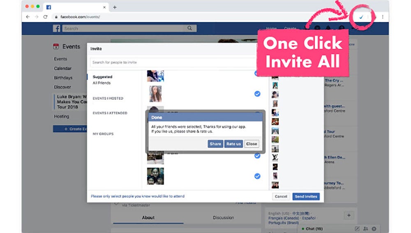The width and height of the screenshot is (411, 233).
Task: Select the Luke Bryan tour event item
Action: [71, 102]
